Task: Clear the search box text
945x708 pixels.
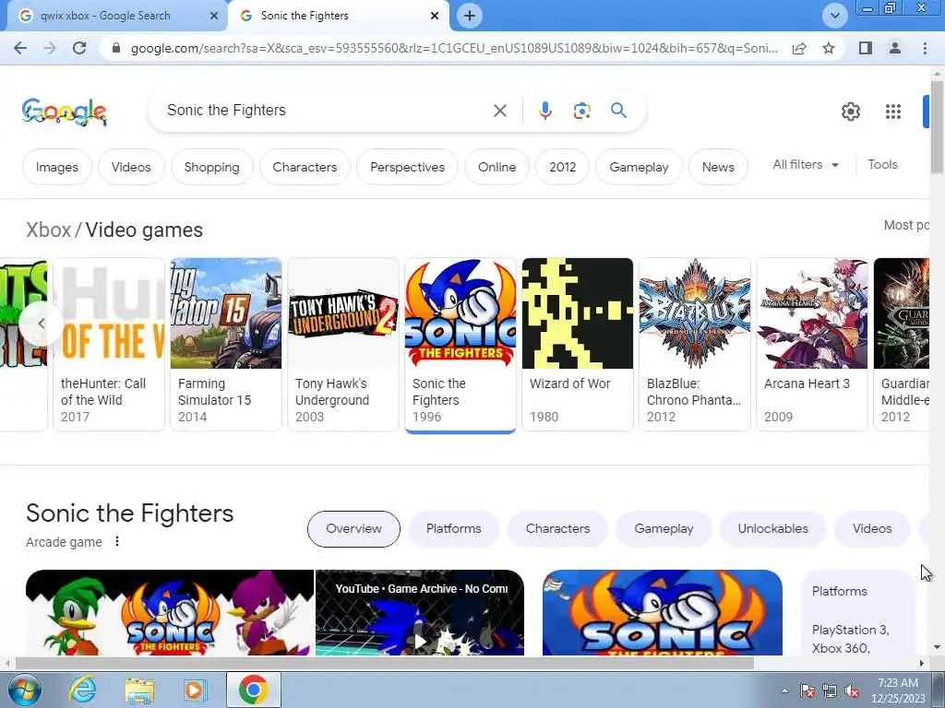Action: point(499,111)
